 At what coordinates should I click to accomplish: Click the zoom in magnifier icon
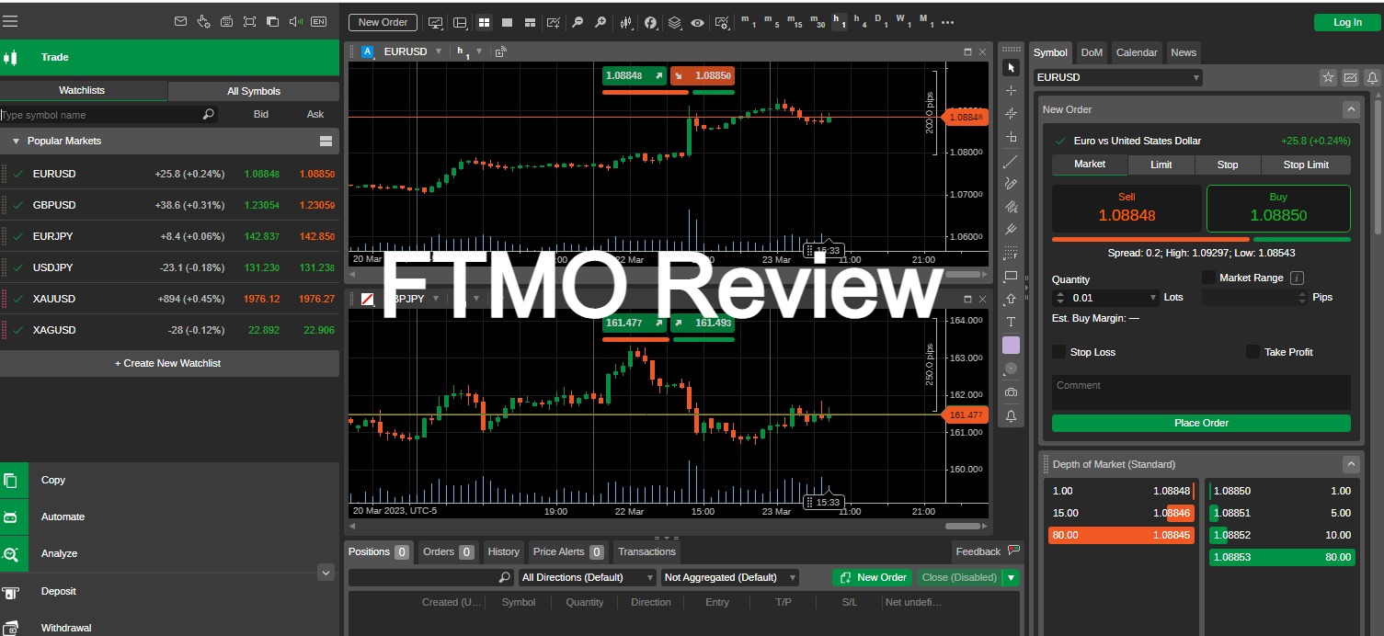600,22
